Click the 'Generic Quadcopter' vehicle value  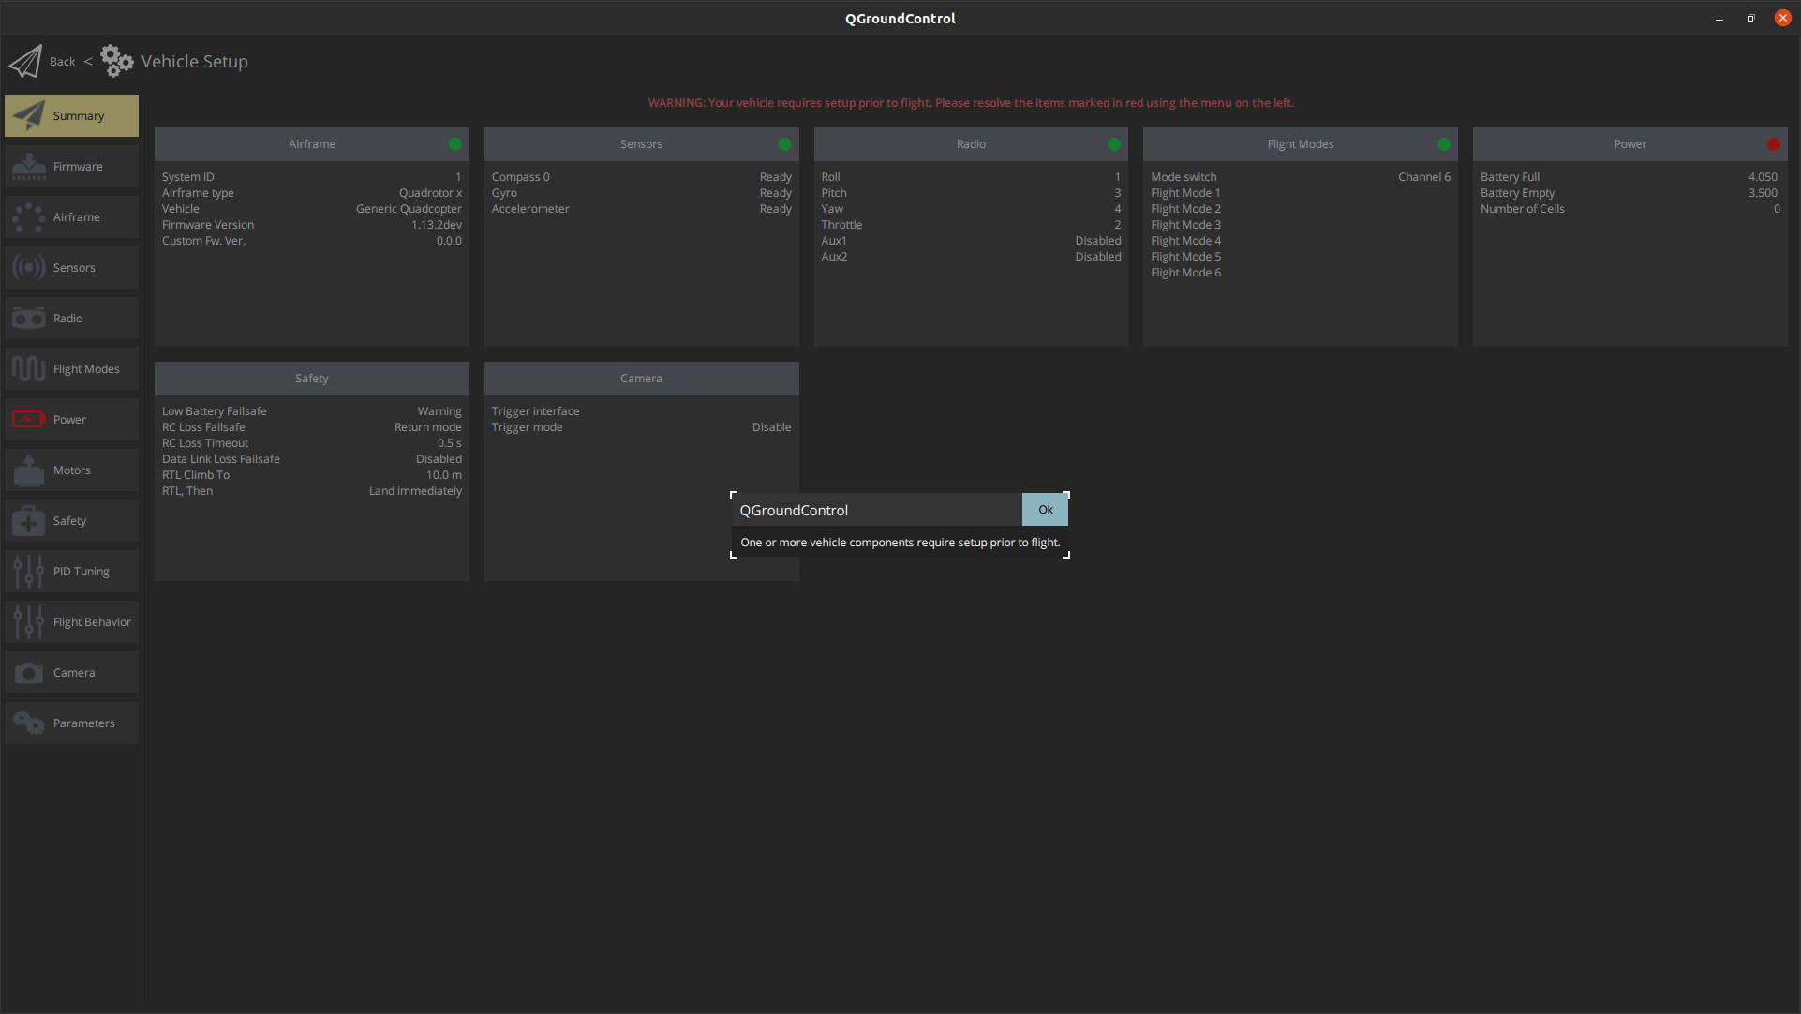(409, 209)
